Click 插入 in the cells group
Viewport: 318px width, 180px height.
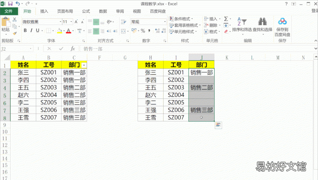pos(212,19)
